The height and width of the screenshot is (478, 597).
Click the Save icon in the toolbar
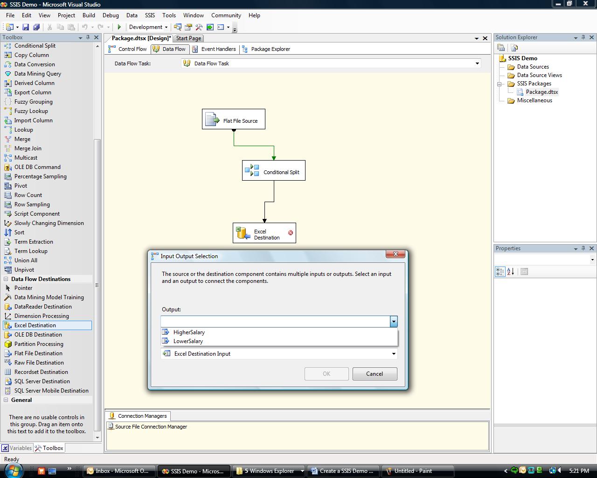click(26, 27)
